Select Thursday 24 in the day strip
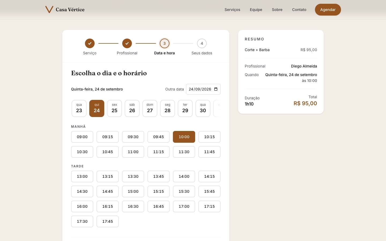 click(x=97, y=108)
